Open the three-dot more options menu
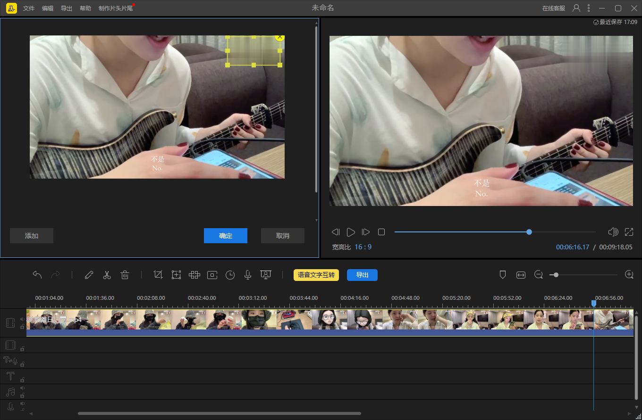This screenshot has height=420, width=642. [589, 8]
